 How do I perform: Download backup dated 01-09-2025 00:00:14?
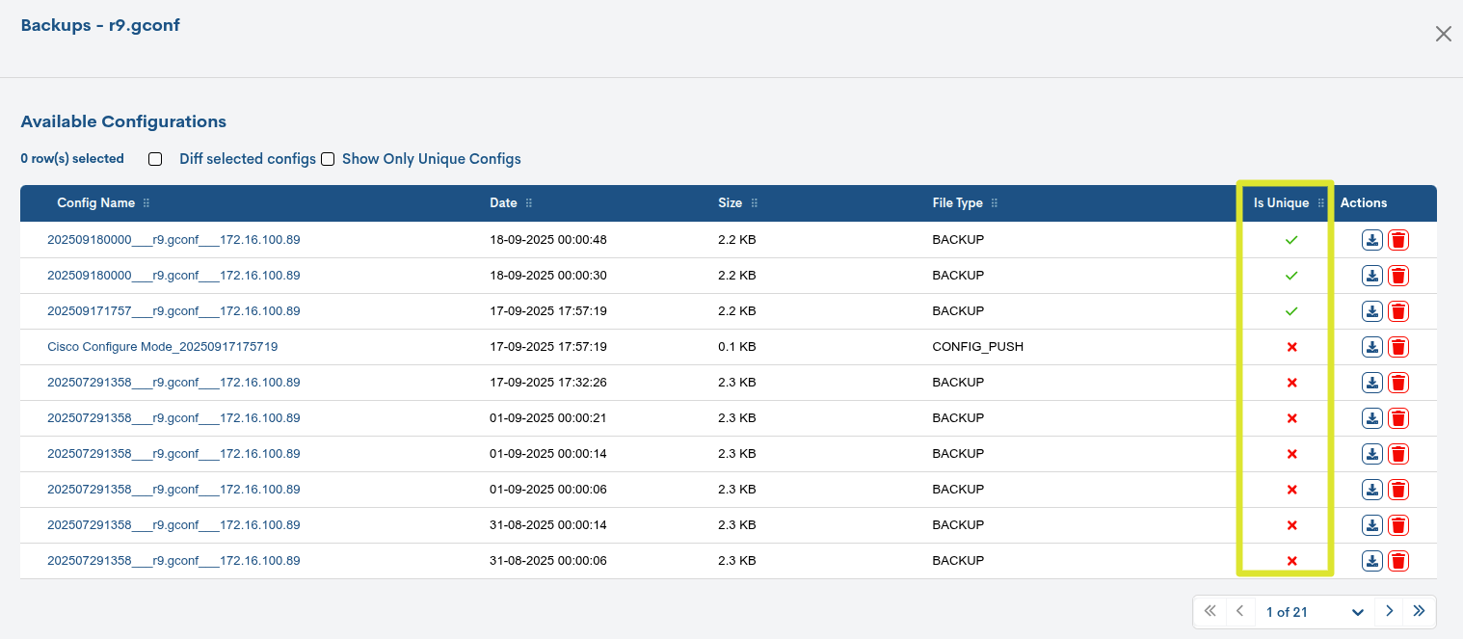(x=1371, y=454)
